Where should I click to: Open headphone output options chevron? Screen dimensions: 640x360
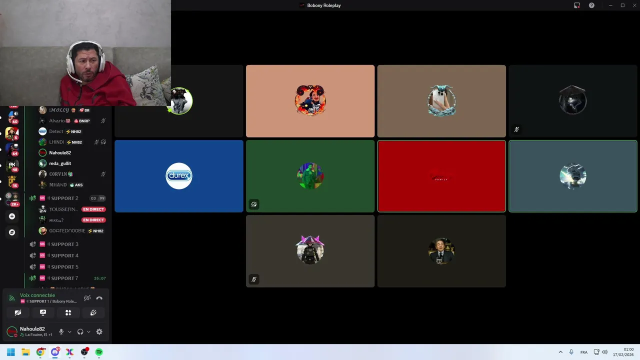point(88,331)
